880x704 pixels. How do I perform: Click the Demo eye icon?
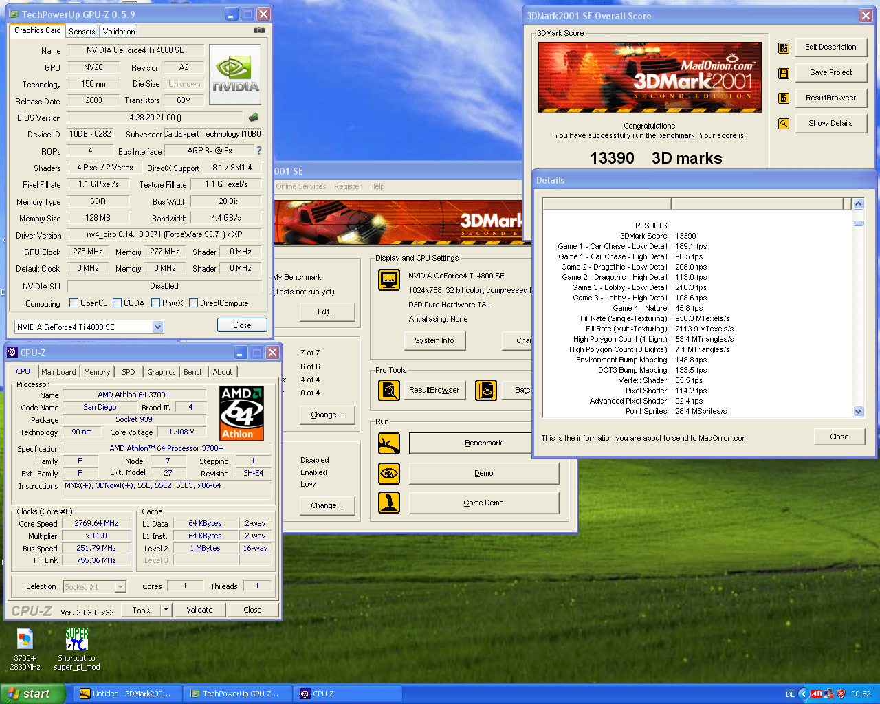389,474
